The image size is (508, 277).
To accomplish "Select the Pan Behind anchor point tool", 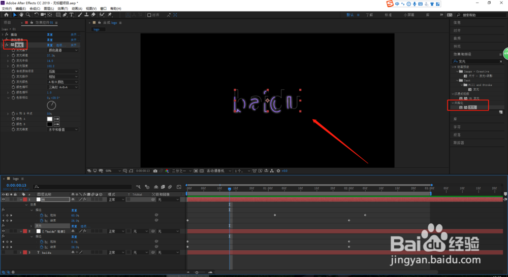I will pyautogui.click(x=50, y=15).
